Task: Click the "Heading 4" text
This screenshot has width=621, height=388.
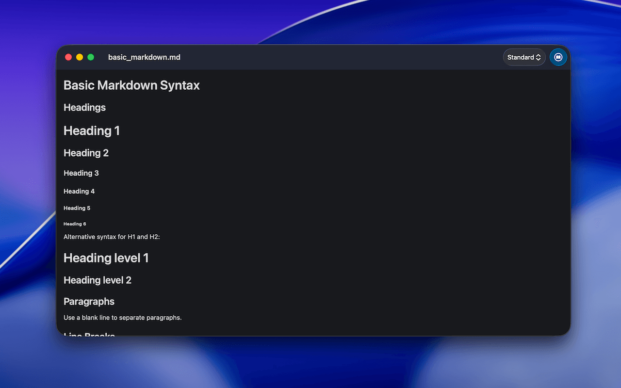Action: click(x=79, y=192)
